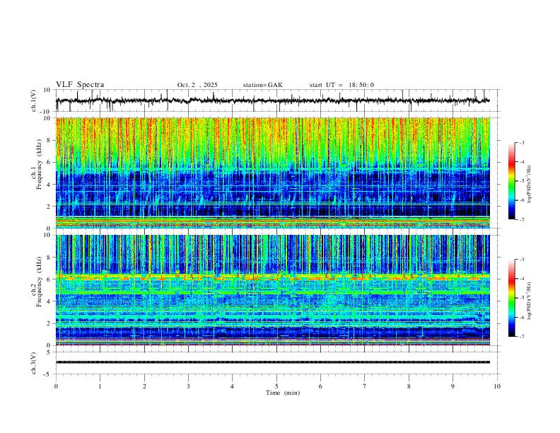
Task: Click the ch.1 colorbar '-3' tick label
Action: point(521,142)
